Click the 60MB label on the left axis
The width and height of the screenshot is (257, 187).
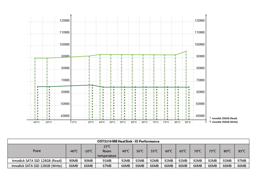(65, 92)
